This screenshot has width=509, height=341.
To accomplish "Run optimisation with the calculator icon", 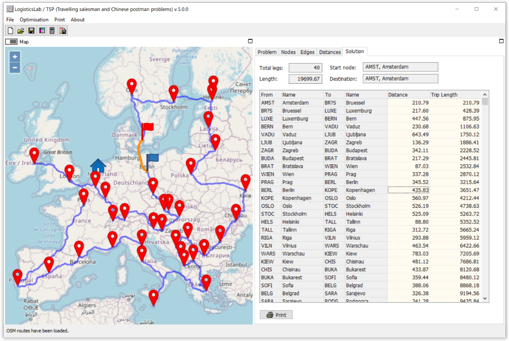I will pos(52,31).
